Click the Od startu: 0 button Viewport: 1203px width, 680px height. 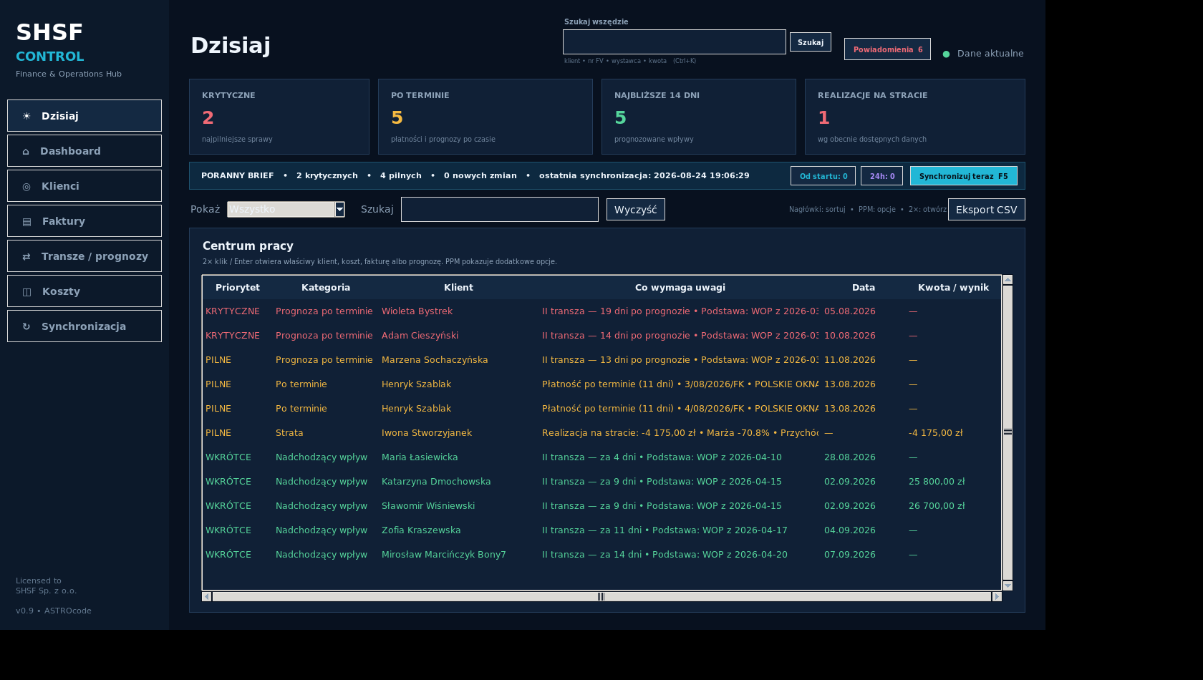click(823, 176)
